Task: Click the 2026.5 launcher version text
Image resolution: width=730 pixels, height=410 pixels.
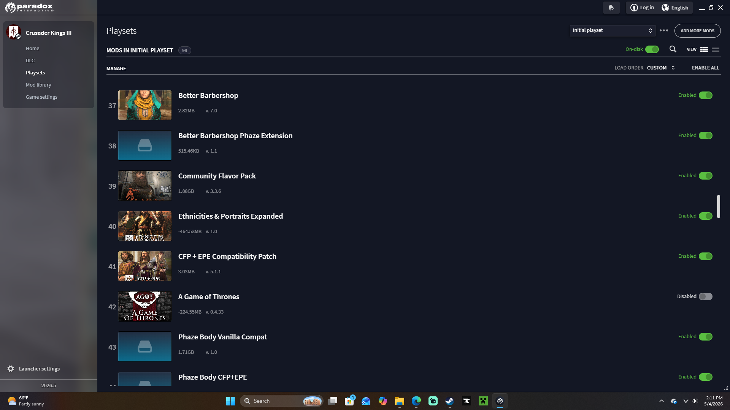Action: [49, 386]
